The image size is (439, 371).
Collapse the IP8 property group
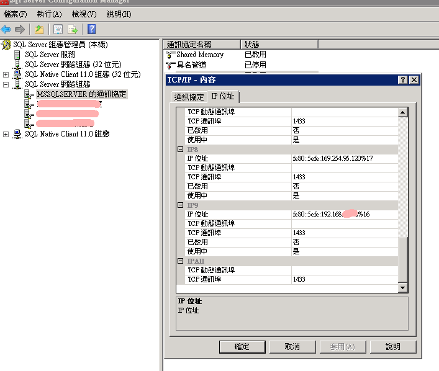coord(181,149)
